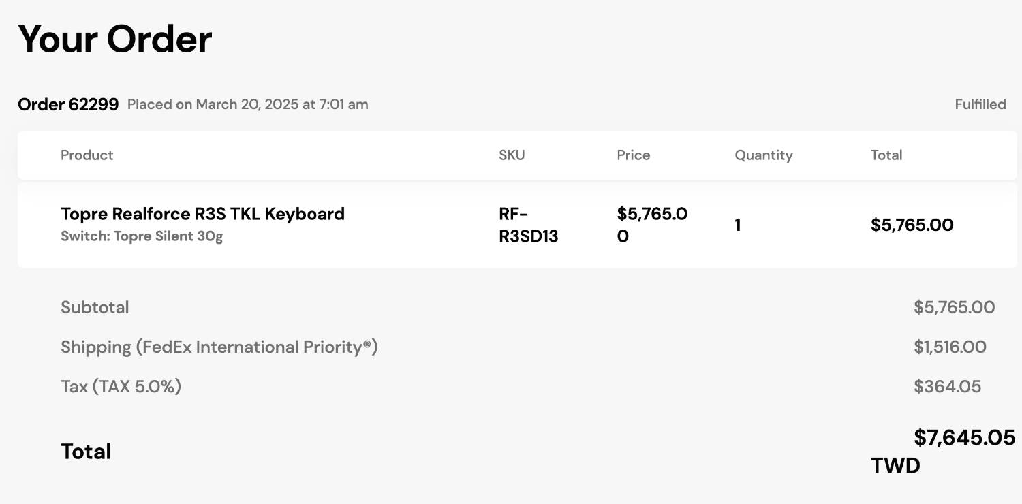
Task: Open the Topre Realforce R3S TKL Keyboard product
Action: pyautogui.click(x=202, y=214)
